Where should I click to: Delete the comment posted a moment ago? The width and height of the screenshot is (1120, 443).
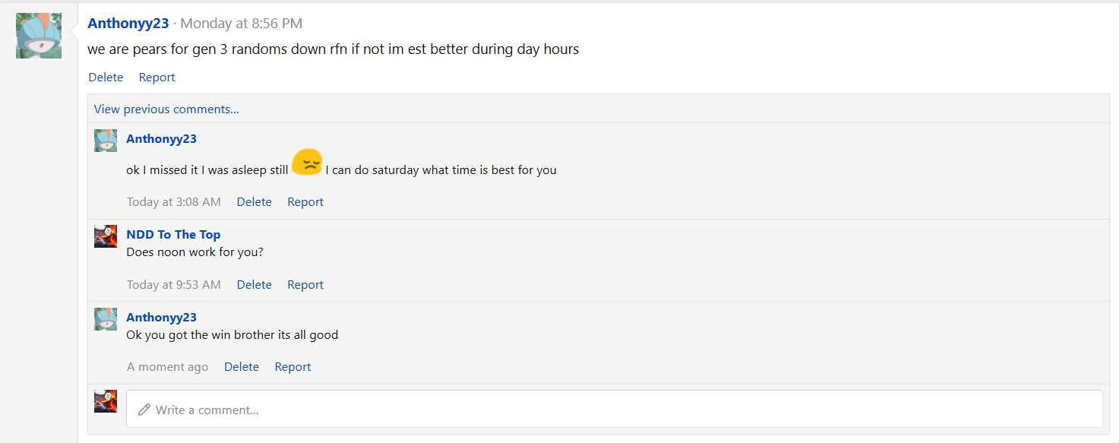(x=242, y=366)
